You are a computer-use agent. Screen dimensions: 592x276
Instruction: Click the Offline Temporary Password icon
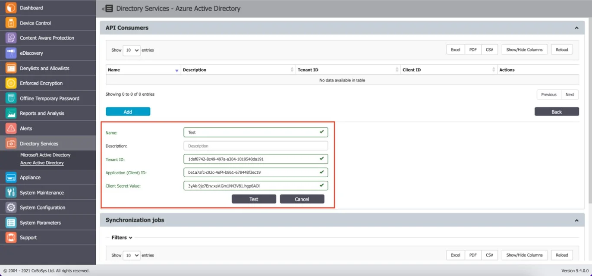(11, 98)
